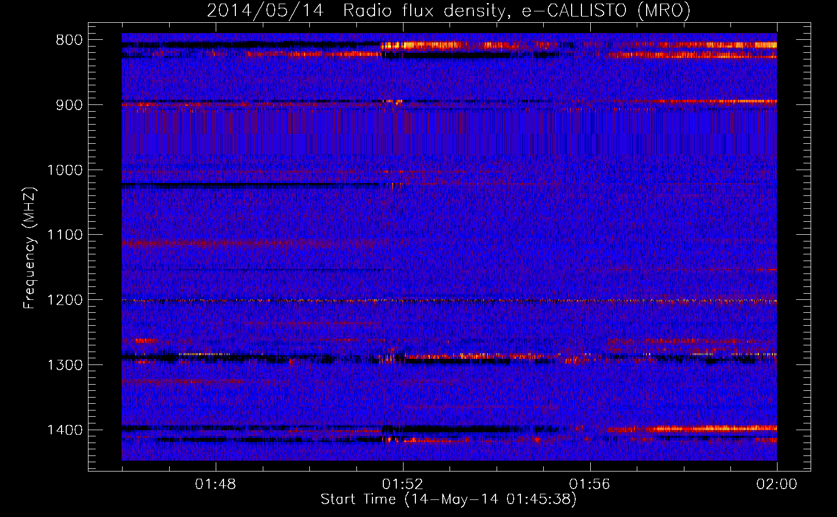Select the 1200 frequency axis label

click(65, 300)
